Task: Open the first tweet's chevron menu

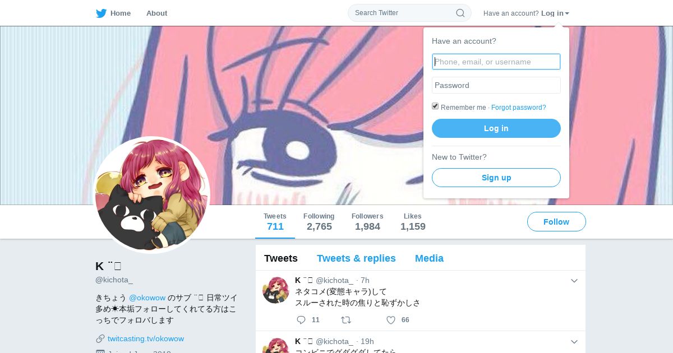Action: click(574, 281)
